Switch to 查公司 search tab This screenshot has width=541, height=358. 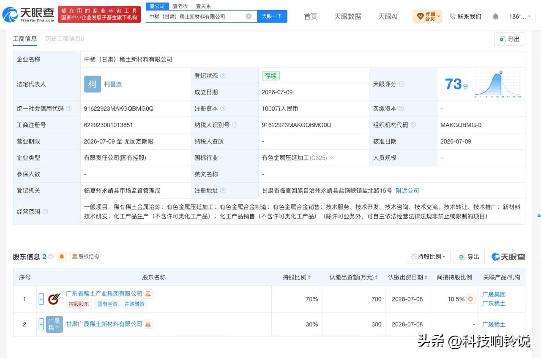click(x=157, y=6)
